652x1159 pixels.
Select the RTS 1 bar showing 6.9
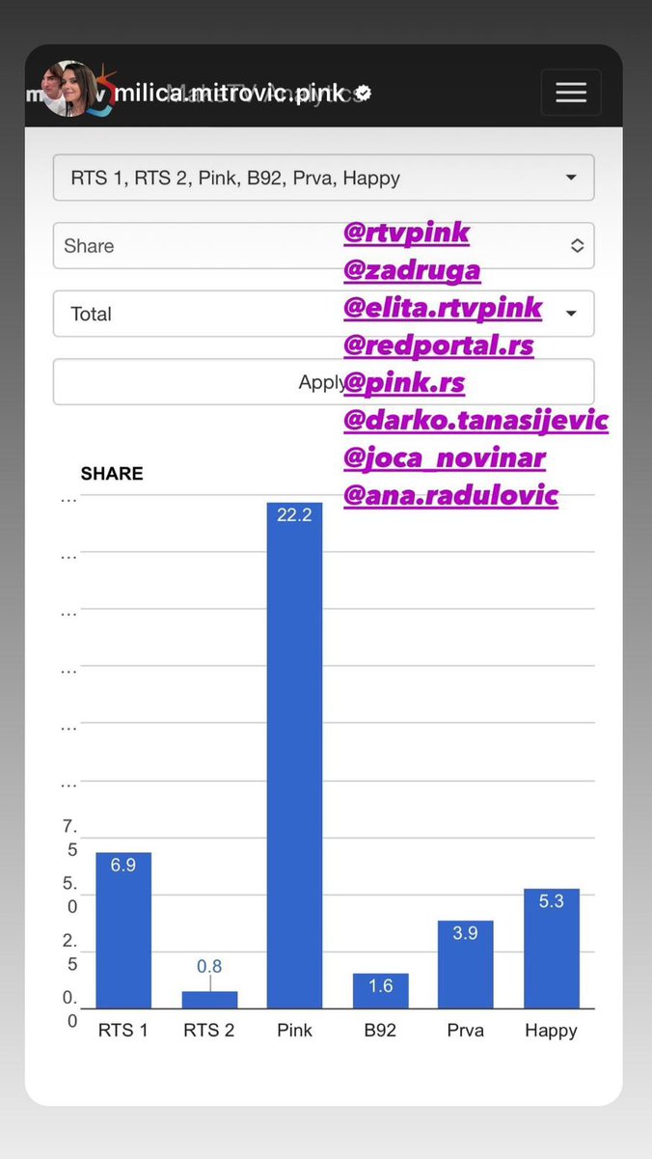(x=123, y=930)
